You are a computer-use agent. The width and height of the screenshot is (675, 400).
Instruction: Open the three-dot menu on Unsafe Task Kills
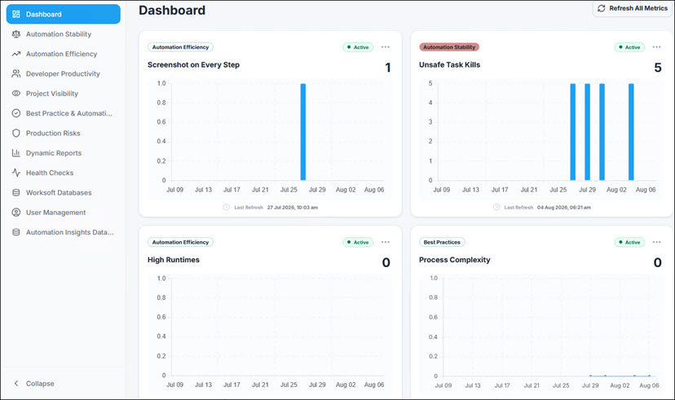click(x=656, y=47)
